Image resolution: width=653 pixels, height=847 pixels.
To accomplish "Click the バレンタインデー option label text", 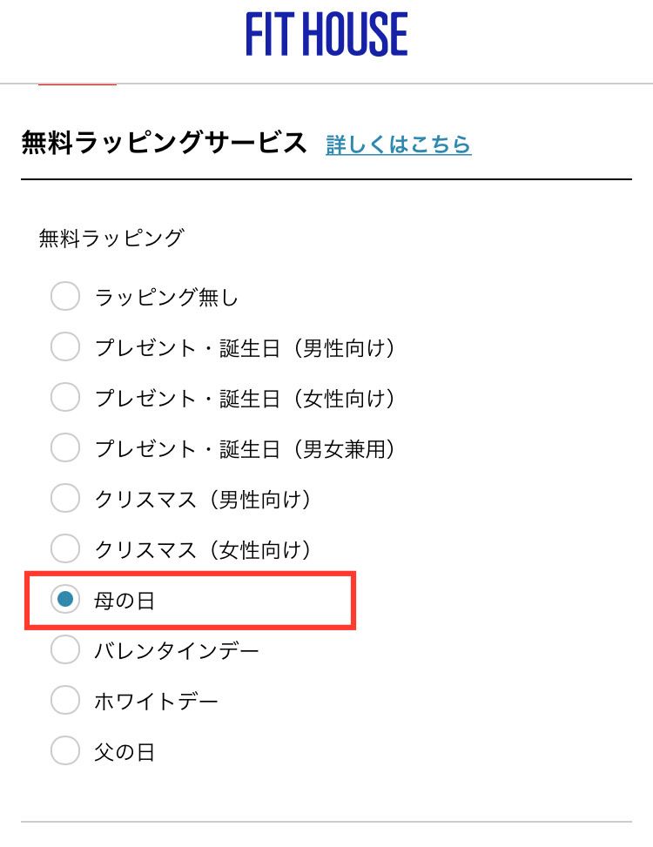I will 177,651.
